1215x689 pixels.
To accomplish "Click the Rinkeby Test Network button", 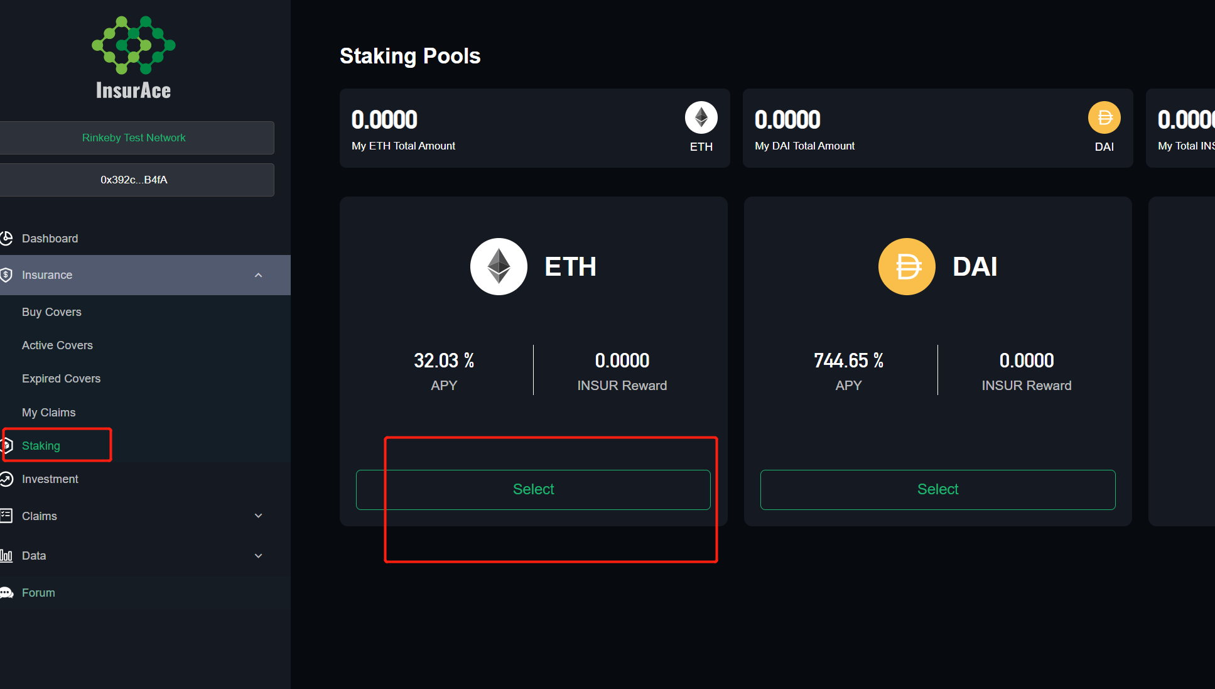I will pyautogui.click(x=134, y=138).
